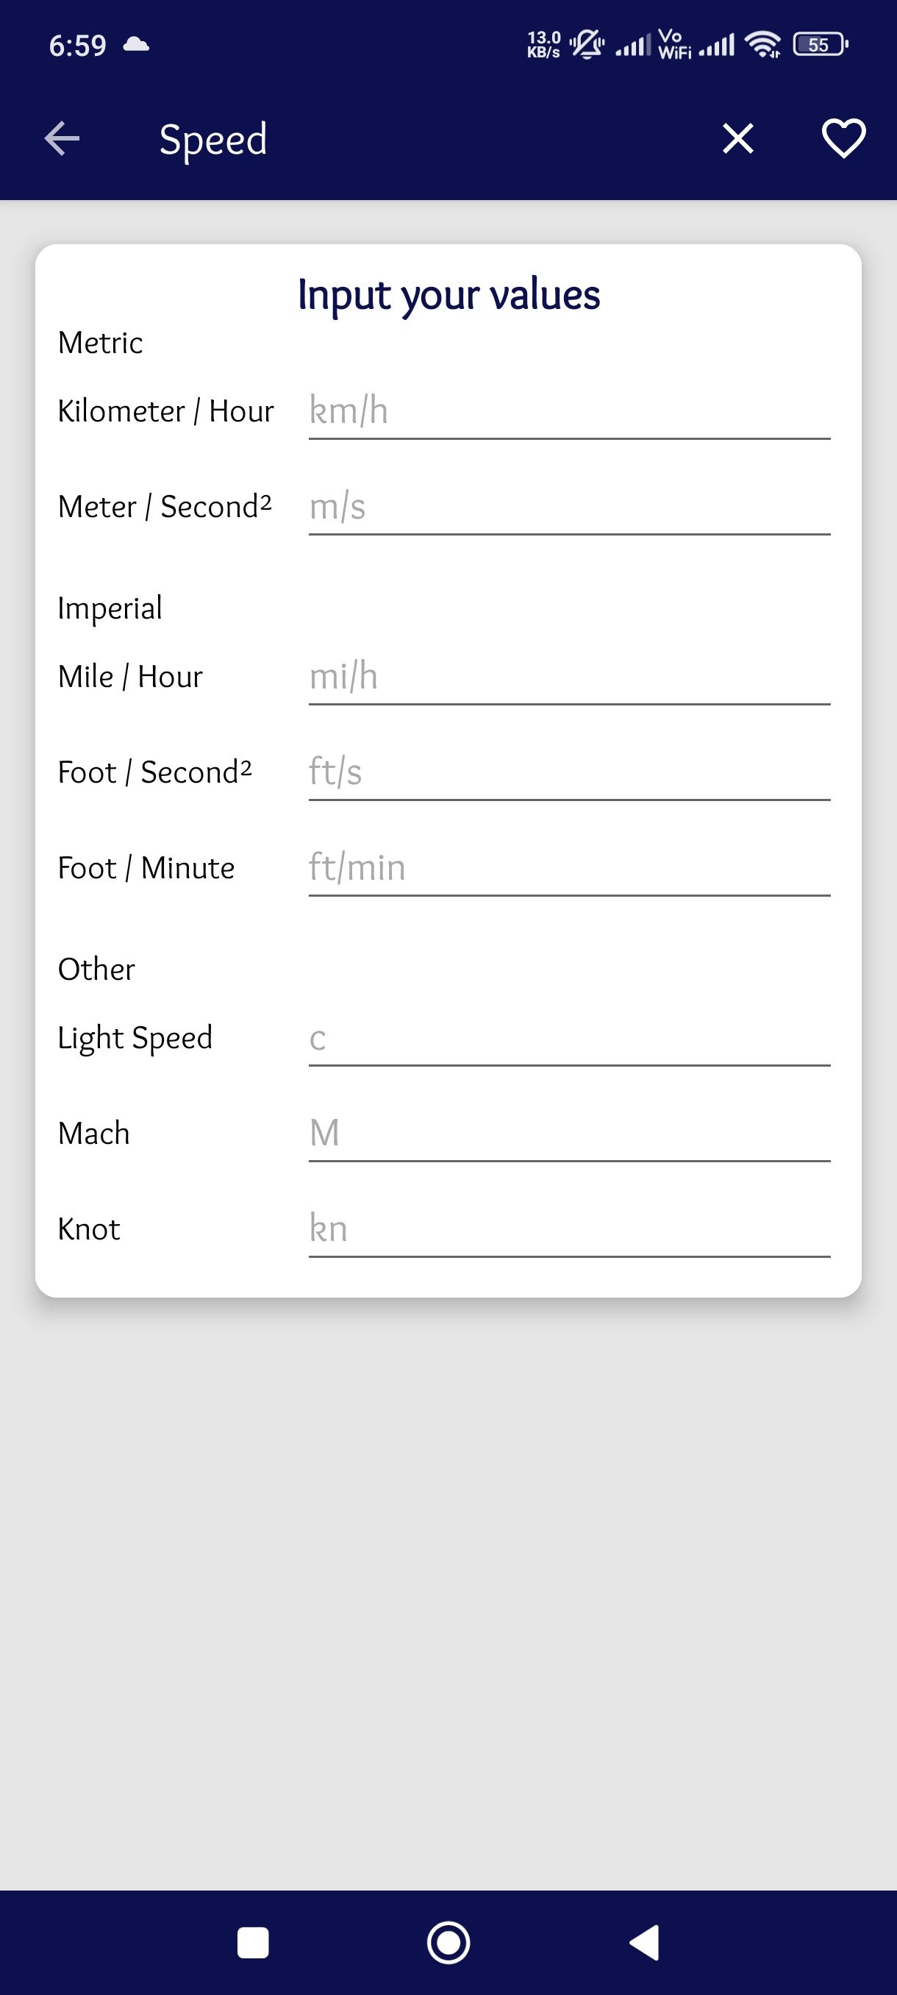The width and height of the screenshot is (897, 1995).
Task: Focus the Light Speed c input
Action: pos(569,1038)
